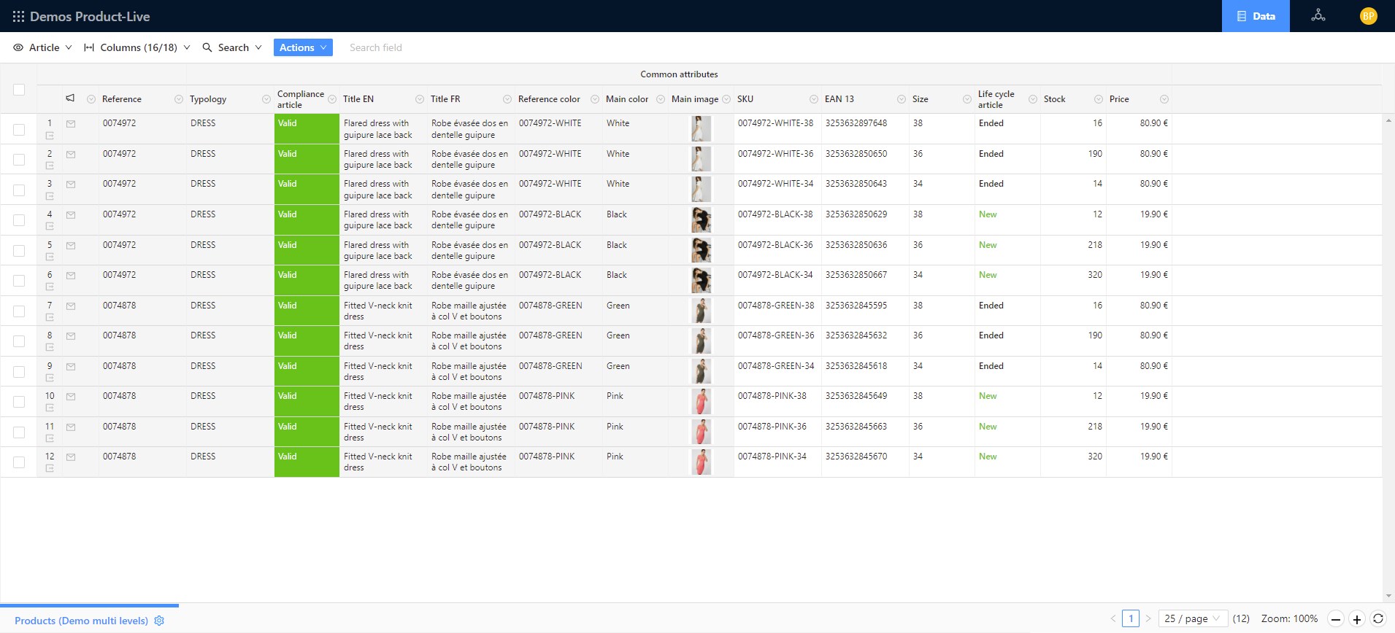Click the blue Actions button
1395x633 pixels.
[303, 47]
